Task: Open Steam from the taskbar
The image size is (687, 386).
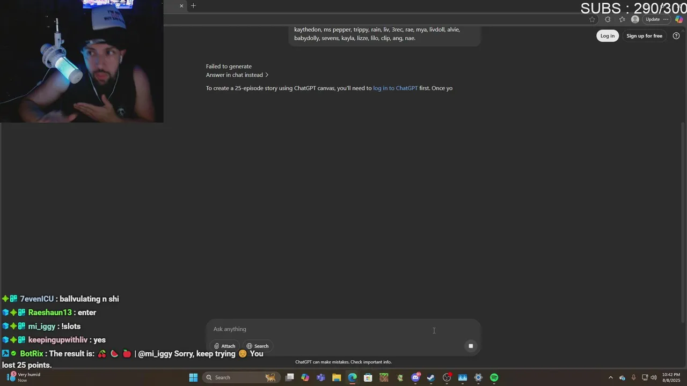Action: click(x=430, y=377)
